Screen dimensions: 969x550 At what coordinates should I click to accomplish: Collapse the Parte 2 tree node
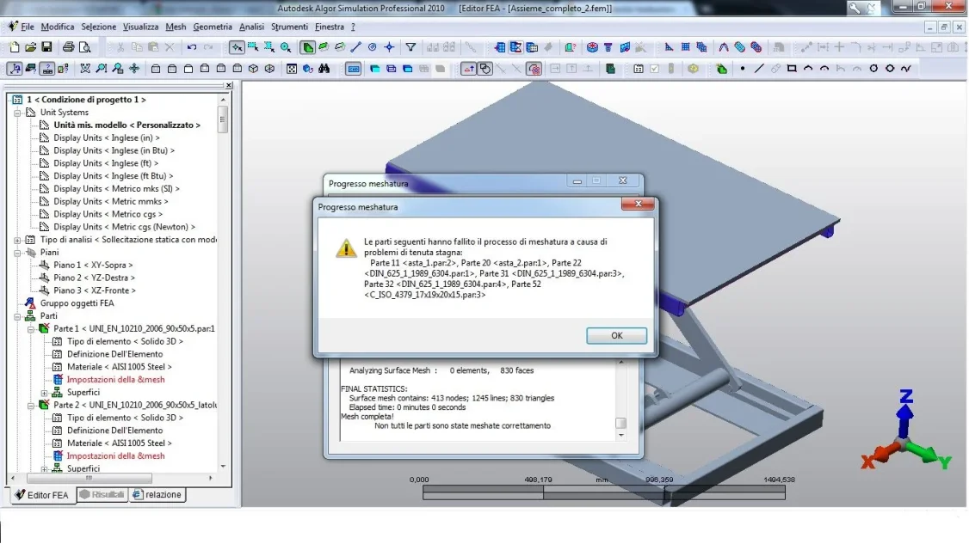[31, 406]
